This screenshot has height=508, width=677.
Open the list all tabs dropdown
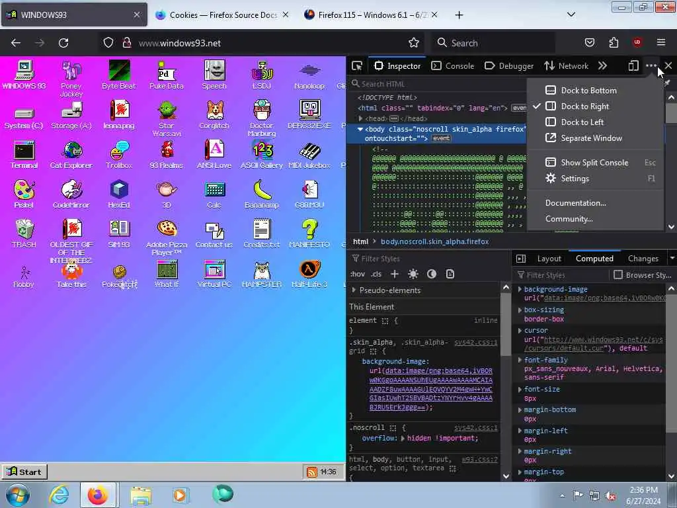571,15
